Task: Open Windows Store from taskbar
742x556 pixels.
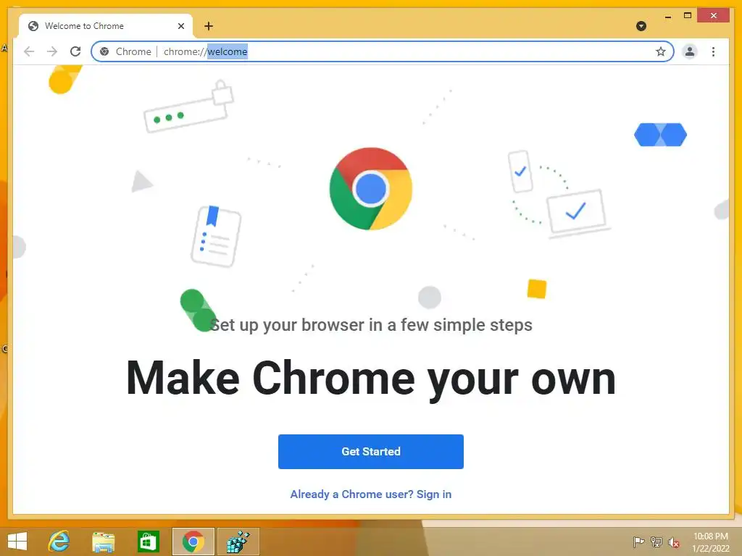Action: [148, 542]
